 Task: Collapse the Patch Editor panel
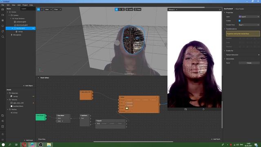(38, 78)
